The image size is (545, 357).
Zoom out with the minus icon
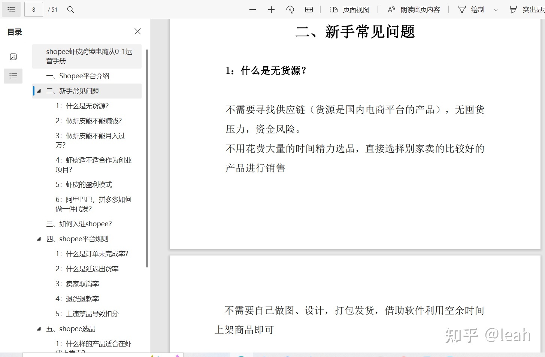point(252,10)
